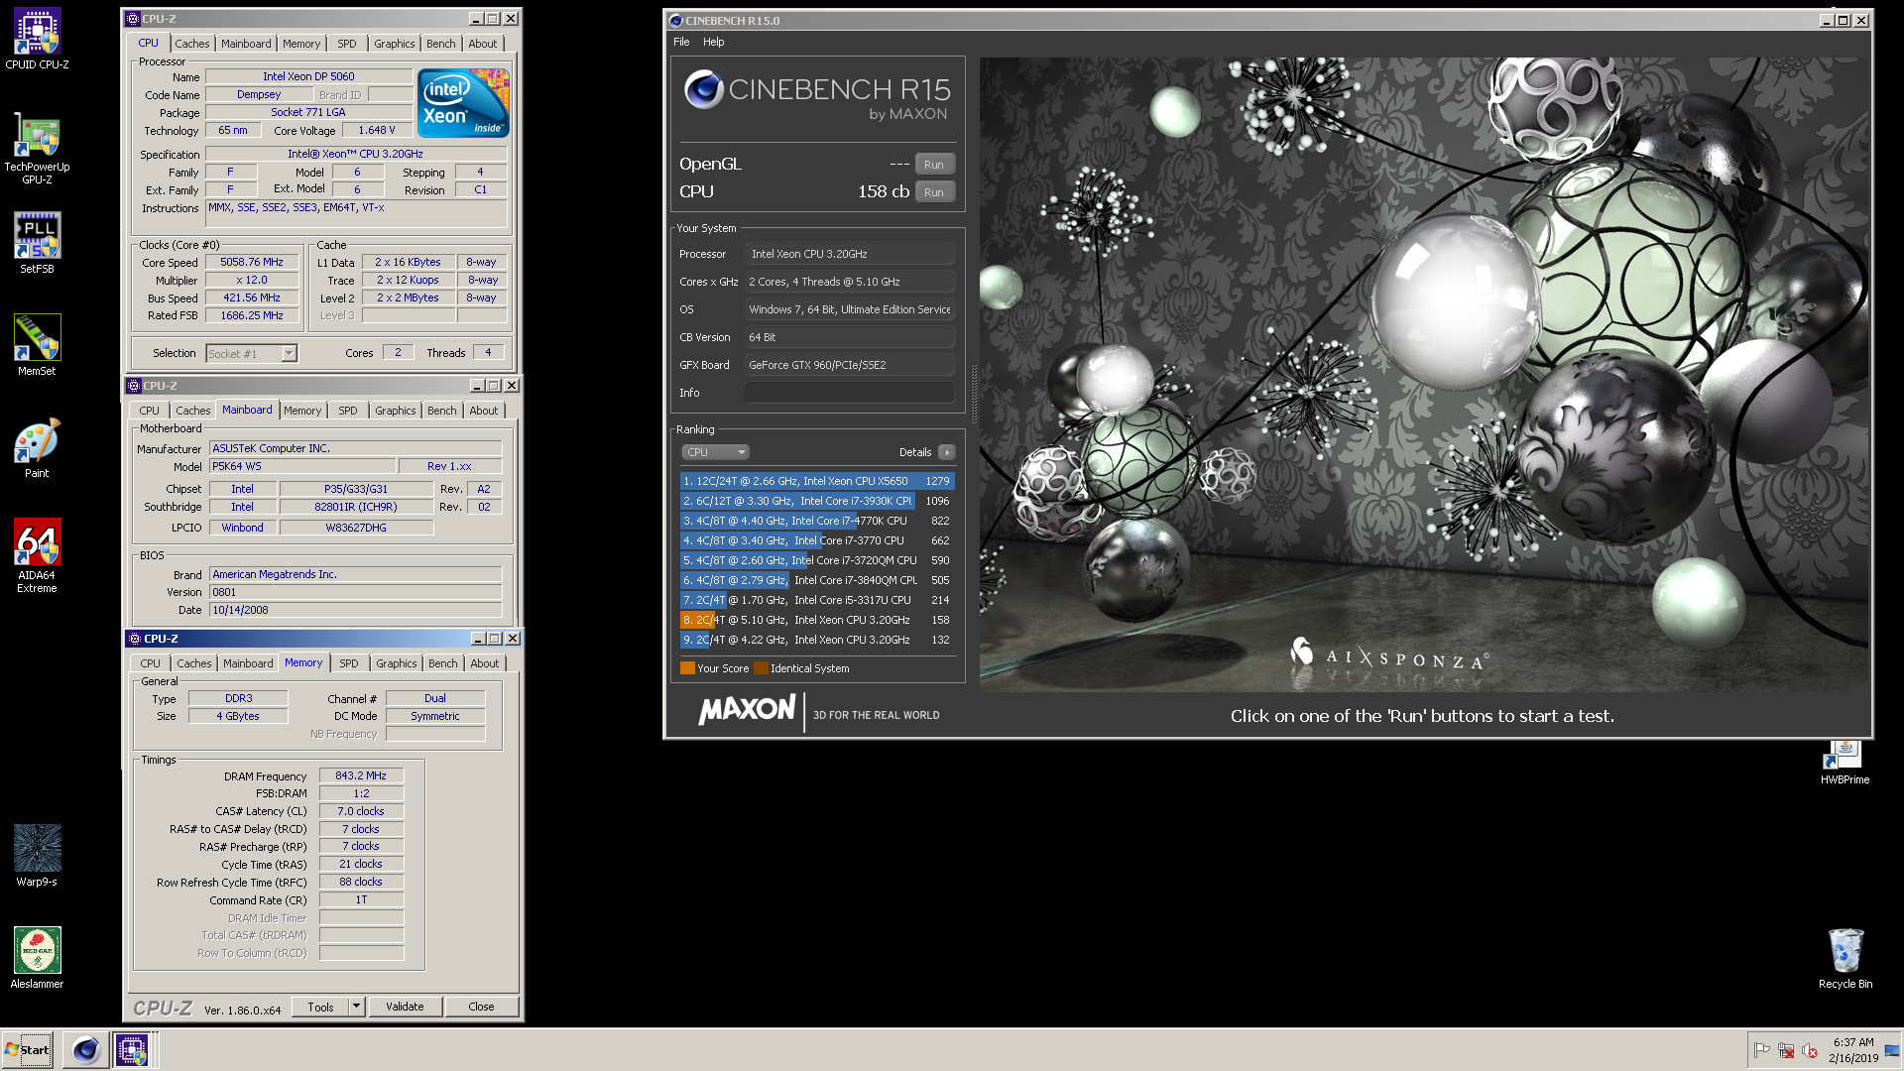Viewport: 1904px width, 1071px height.
Task: Open the MemSet desktop icon
Action: (x=37, y=345)
